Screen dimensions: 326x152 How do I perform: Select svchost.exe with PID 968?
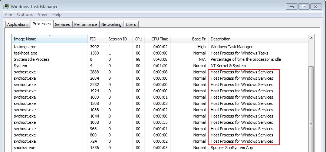160,129
